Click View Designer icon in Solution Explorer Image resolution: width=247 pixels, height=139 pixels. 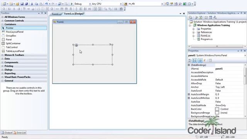210,17
